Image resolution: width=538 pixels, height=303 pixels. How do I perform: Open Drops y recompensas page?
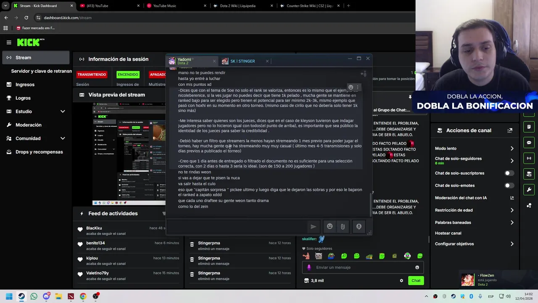tap(39, 152)
